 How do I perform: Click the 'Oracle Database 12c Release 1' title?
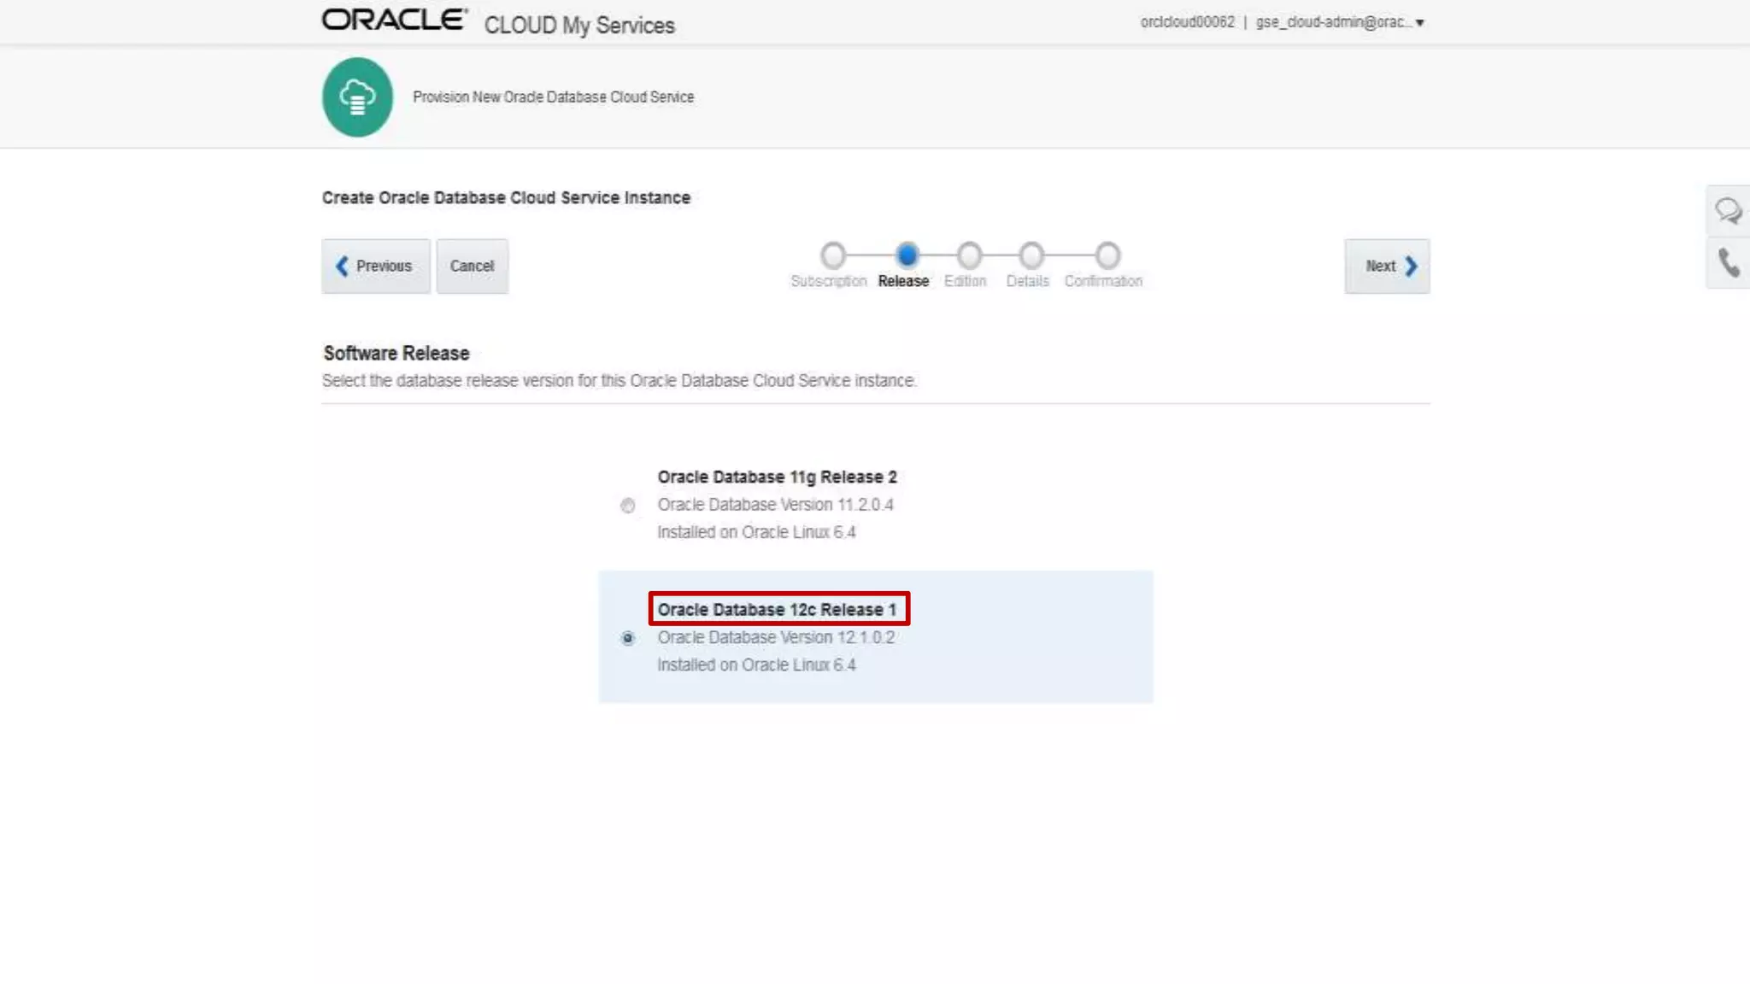click(777, 609)
